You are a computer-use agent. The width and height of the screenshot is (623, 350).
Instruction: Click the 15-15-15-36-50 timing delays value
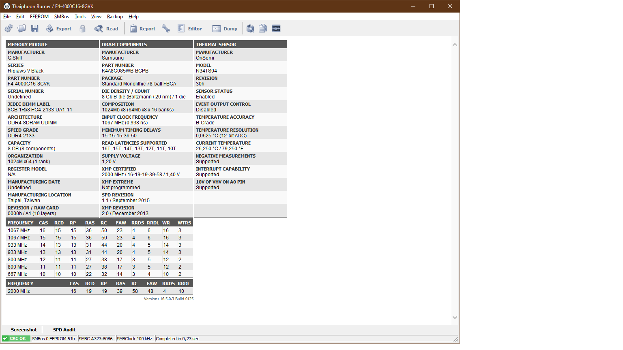(119, 136)
